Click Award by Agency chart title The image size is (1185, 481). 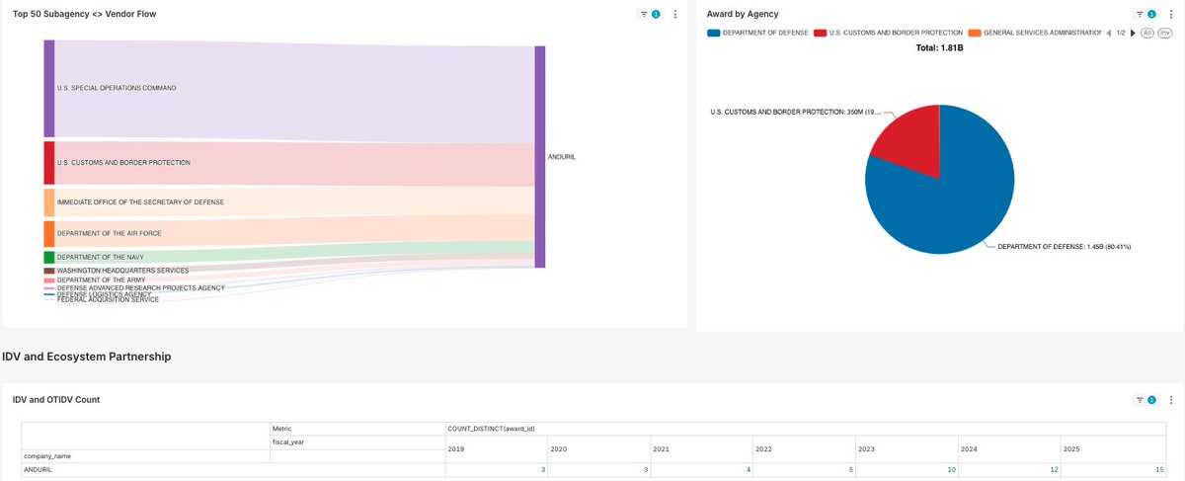(743, 15)
